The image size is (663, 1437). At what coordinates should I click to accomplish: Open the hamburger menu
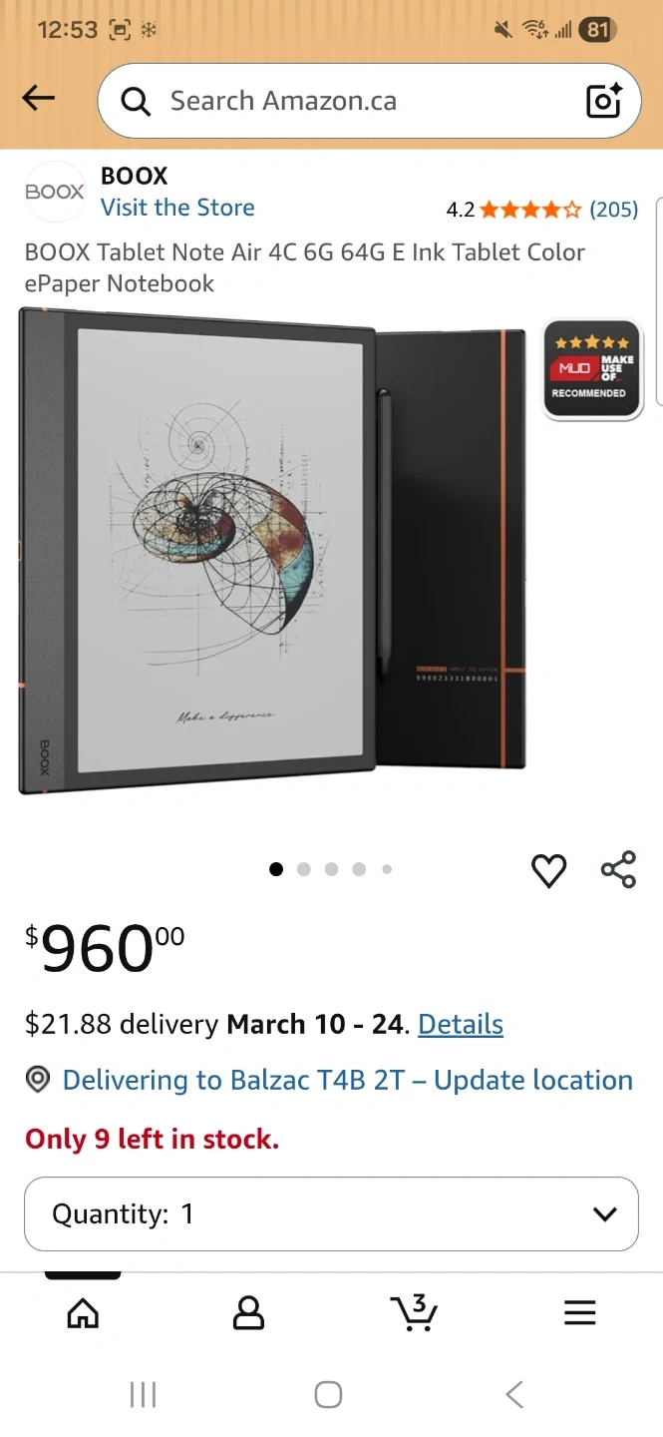click(x=579, y=1312)
